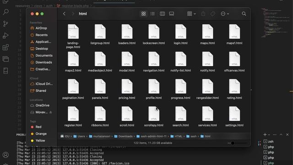Screen dimensions: 293x165
Task: Go back in Finder history
Action: click(64, 14)
